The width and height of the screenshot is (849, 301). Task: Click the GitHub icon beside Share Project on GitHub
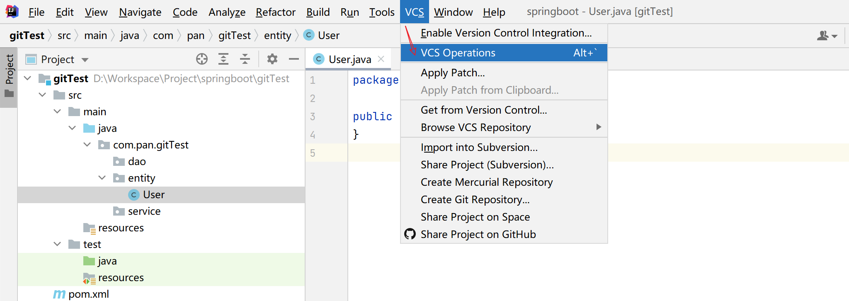[410, 234]
